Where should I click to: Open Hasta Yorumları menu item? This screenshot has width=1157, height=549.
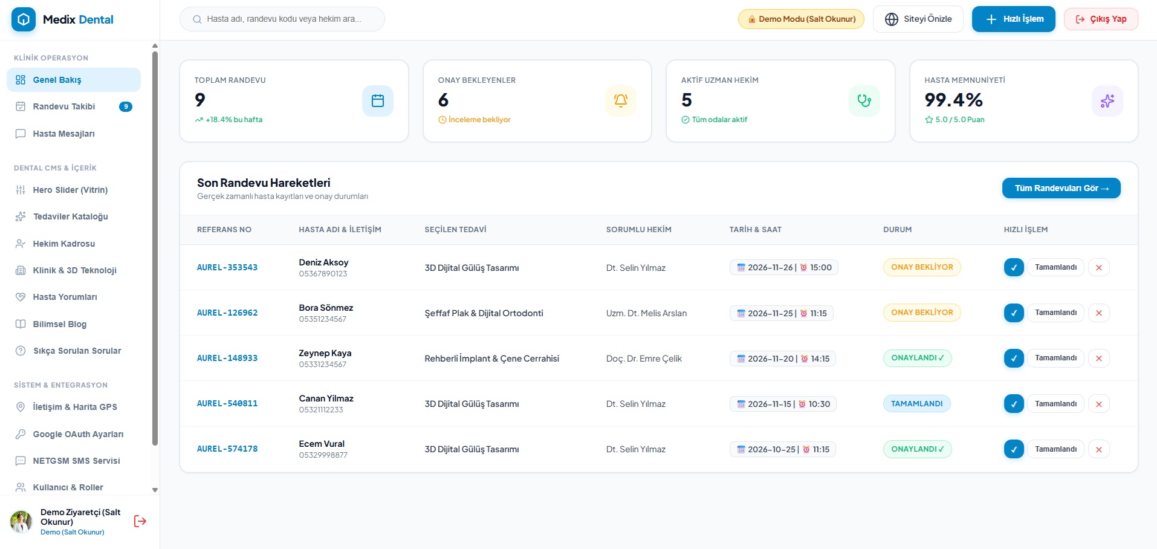pyautogui.click(x=74, y=297)
